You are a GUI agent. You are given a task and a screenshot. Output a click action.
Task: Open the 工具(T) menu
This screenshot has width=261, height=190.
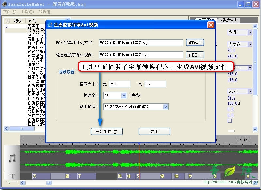click(x=27, y=12)
